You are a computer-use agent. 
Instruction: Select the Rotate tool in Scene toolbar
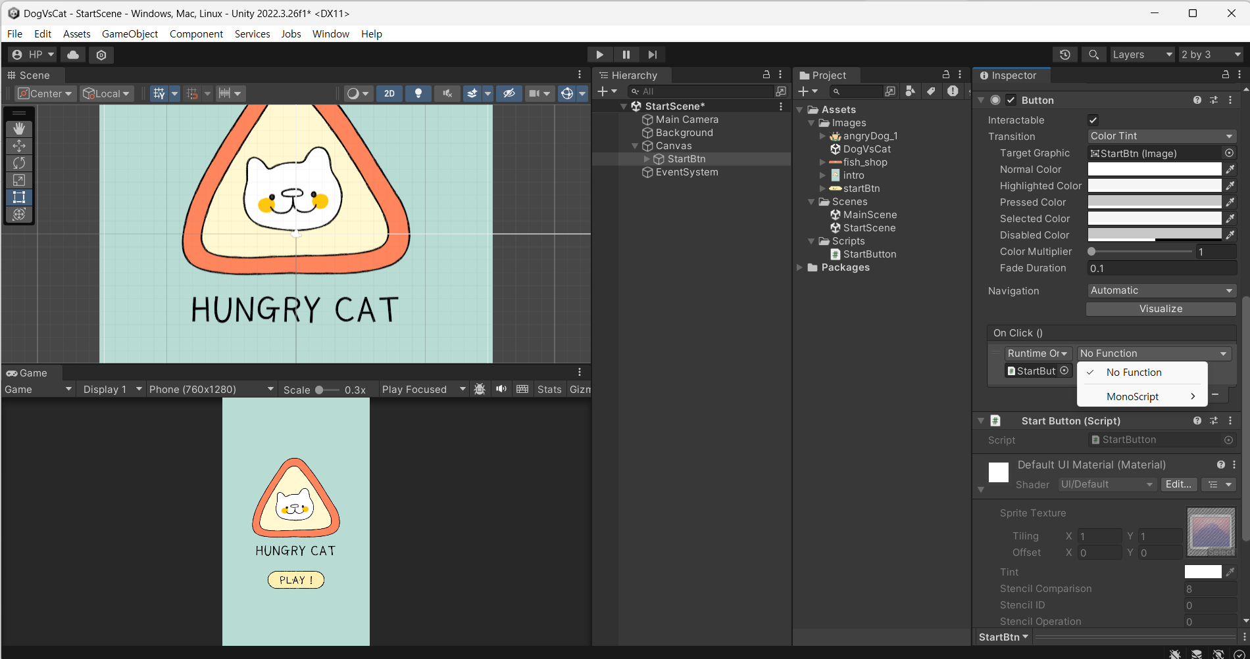(19, 163)
